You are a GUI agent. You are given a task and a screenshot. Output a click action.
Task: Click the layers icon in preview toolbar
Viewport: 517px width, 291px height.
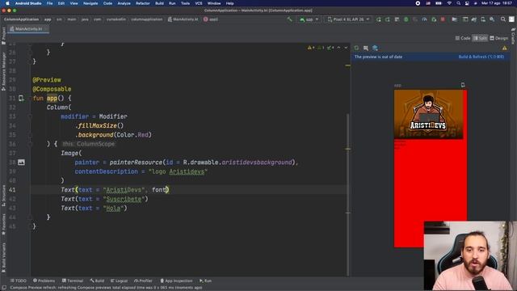click(375, 48)
